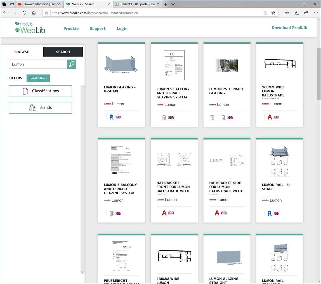Open the Classifications filter
This screenshot has width=321, height=284.
tap(40, 91)
